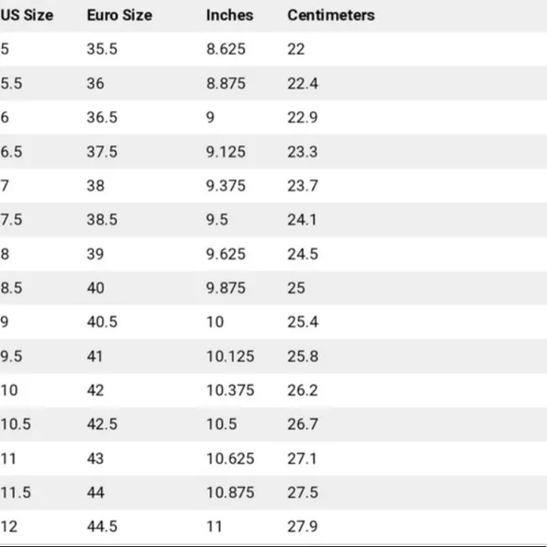Select the 25.4 centimeters cell
The width and height of the screenshot is (547, 547).
[x=303, y=322]
